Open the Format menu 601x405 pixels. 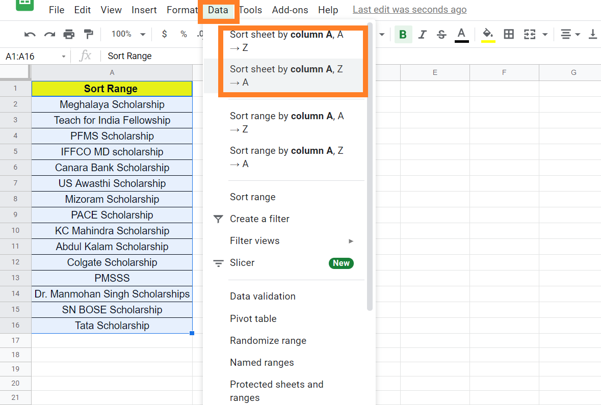point(181,10)
